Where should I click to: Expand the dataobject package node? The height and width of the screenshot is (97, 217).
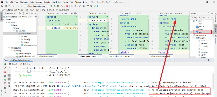tap(19, 39)
